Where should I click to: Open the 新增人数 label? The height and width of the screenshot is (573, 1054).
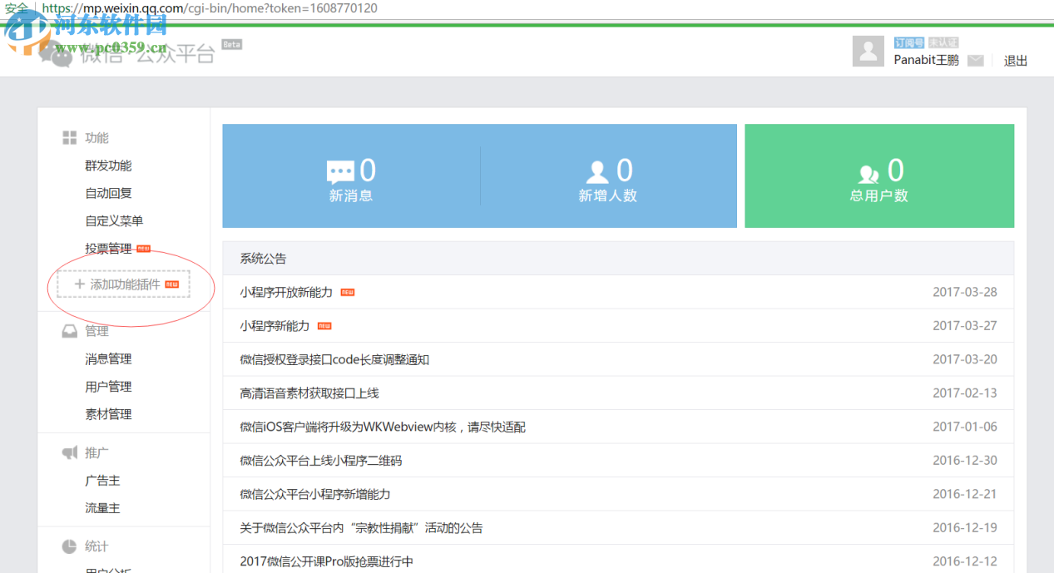tap(607, 196)
